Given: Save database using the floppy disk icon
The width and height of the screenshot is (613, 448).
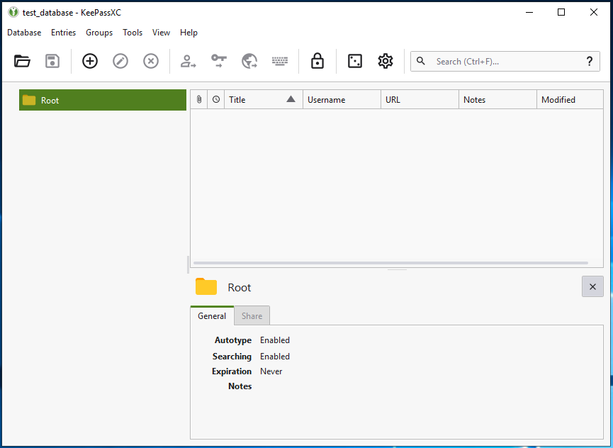Looking at the screenshot, I should (x=52, y=62).
